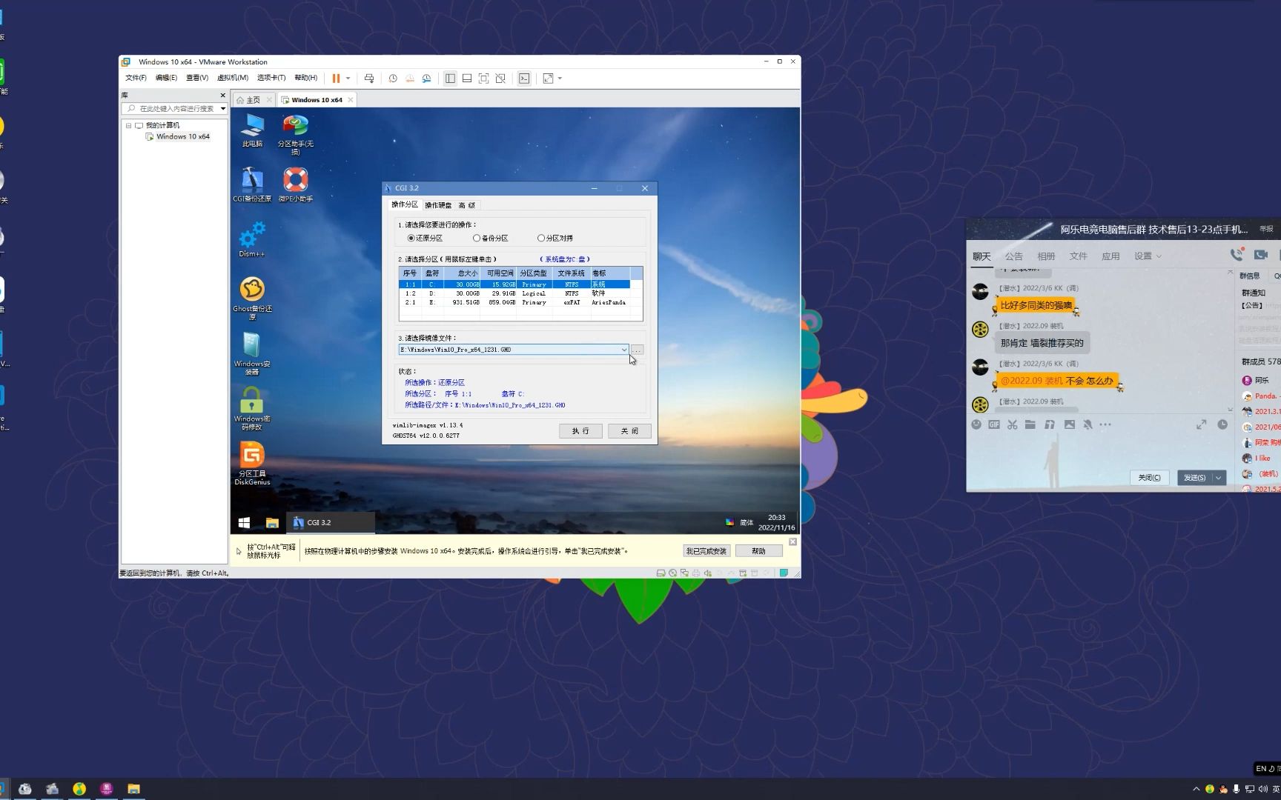Click the take snapshot clock icon
Viewport: 1281px width, 800px height.
393,79
